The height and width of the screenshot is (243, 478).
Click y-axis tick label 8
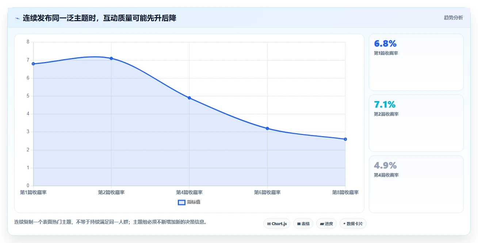(28, 42)
